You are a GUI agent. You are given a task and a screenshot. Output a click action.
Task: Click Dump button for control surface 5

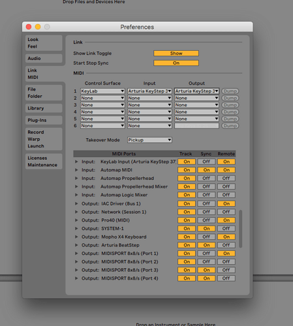(x=230, y=119)
